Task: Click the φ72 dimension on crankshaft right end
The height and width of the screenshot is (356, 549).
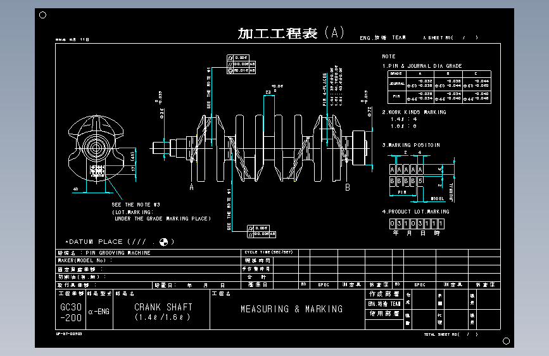Action: (x=369, y=111)
